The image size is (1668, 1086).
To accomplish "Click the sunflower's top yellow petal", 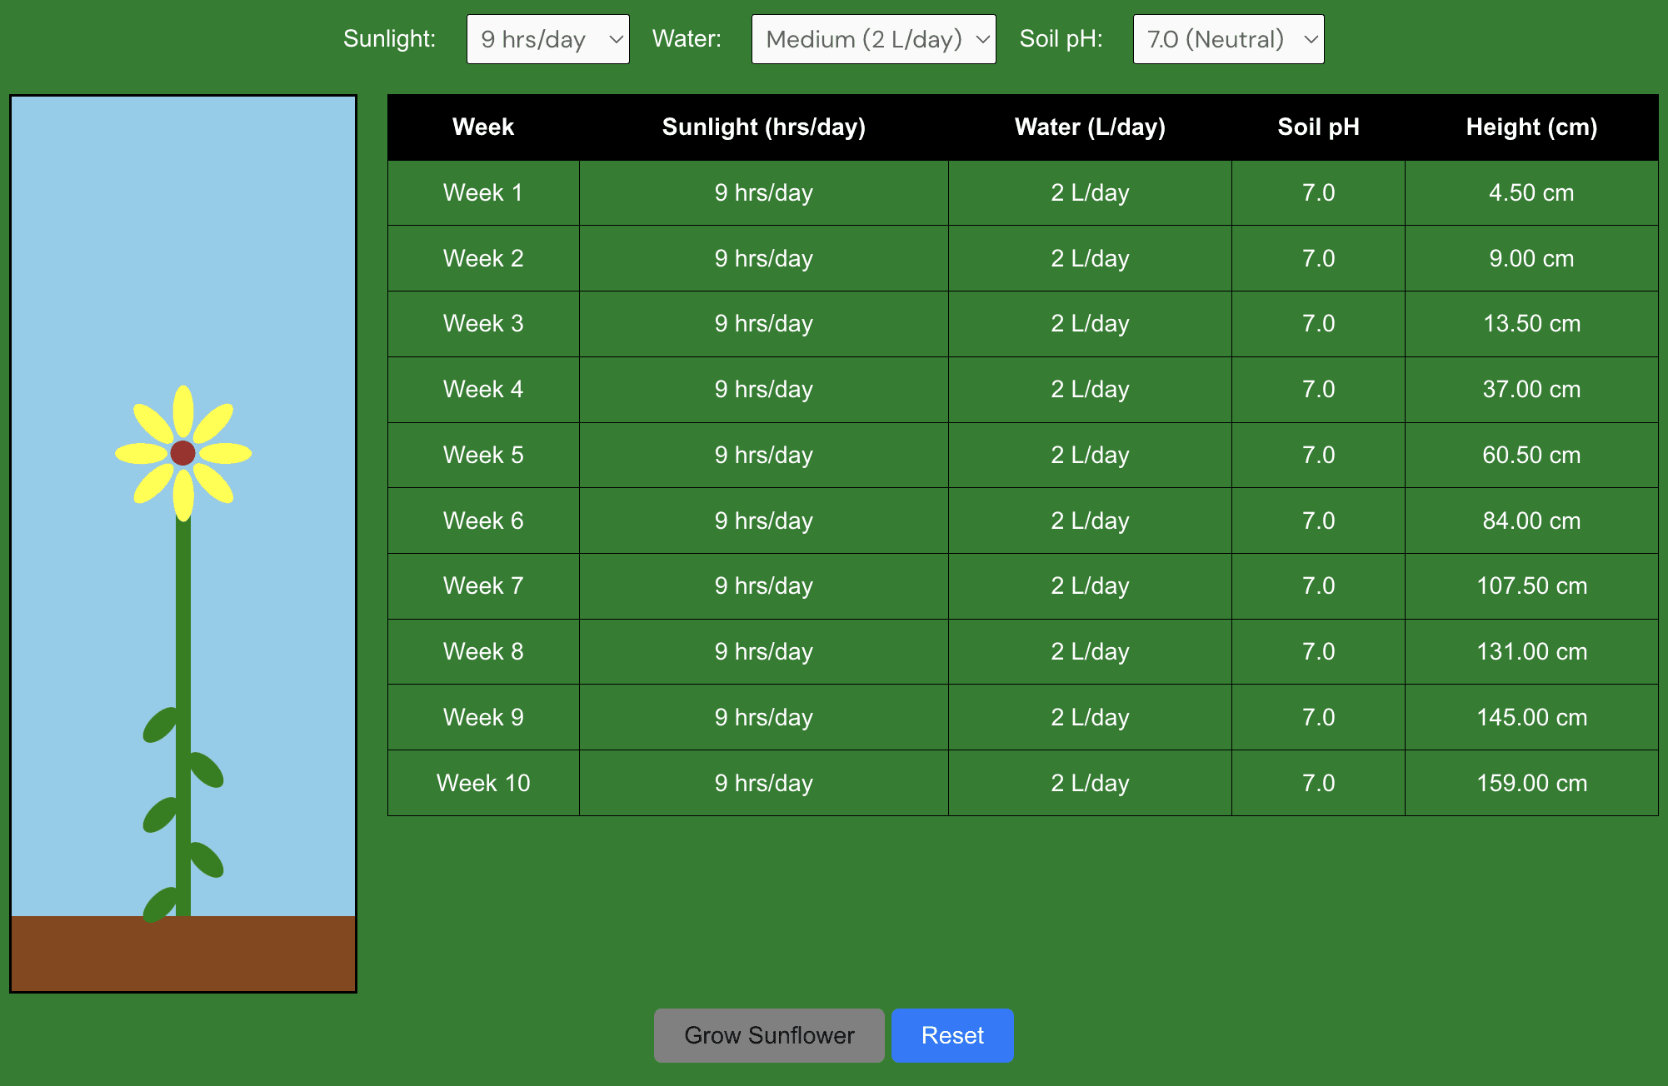I will pos(183,411).
